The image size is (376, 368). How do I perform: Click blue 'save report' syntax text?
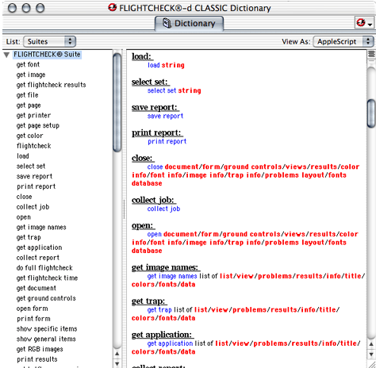point(165,116)
